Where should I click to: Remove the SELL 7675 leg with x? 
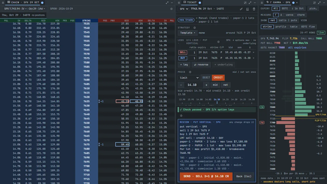[x=253, y=52]
